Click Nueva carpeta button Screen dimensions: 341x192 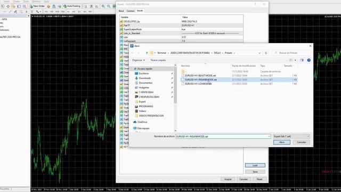[x=158, y=60]
